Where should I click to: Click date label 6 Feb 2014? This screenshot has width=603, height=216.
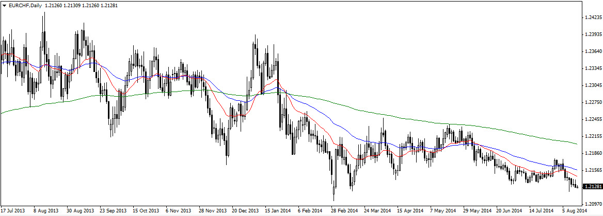point(311,211)
